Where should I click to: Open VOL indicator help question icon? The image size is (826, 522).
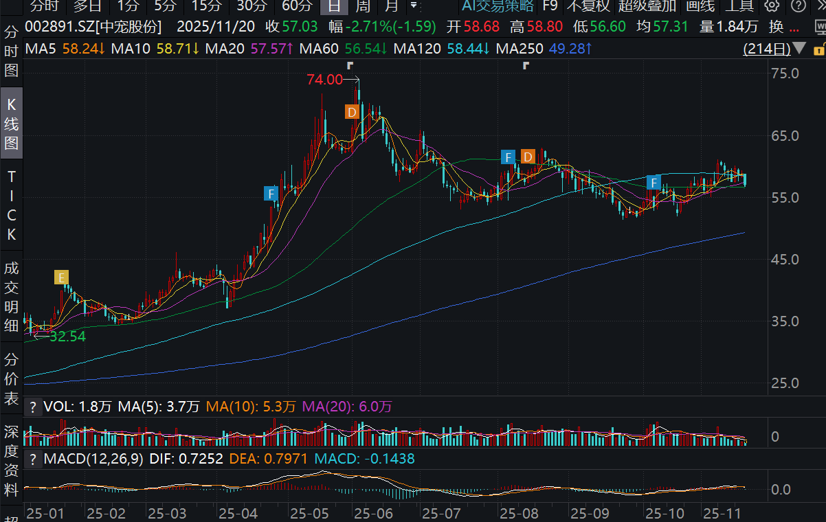(32, 407)
